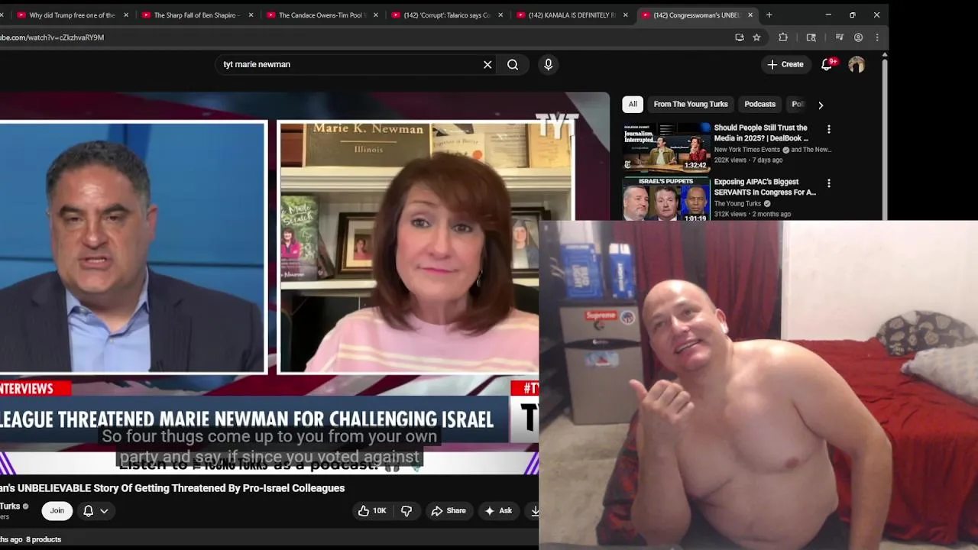978x550 pixels.
Task: Close the Candace Owens-Tim Pool tab
Action: click(375, 15)
